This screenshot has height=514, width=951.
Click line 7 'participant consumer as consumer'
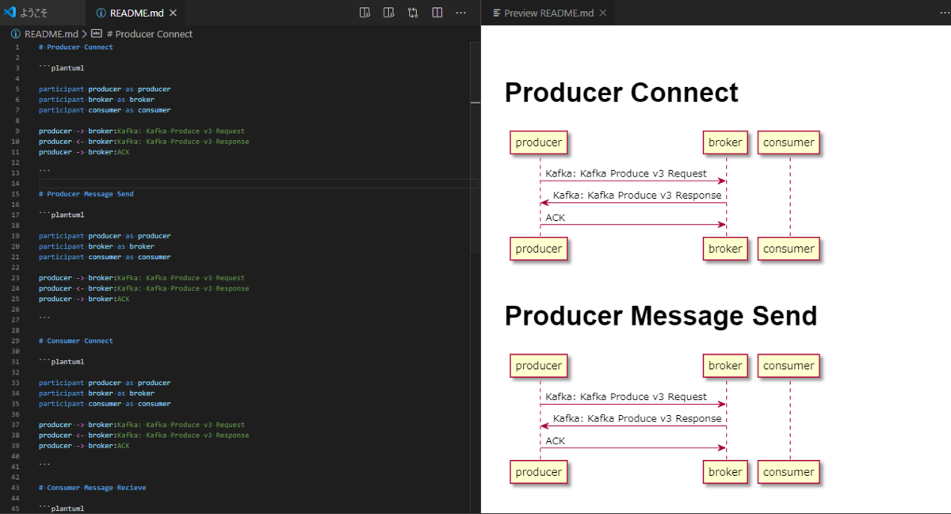pos(105,110)
